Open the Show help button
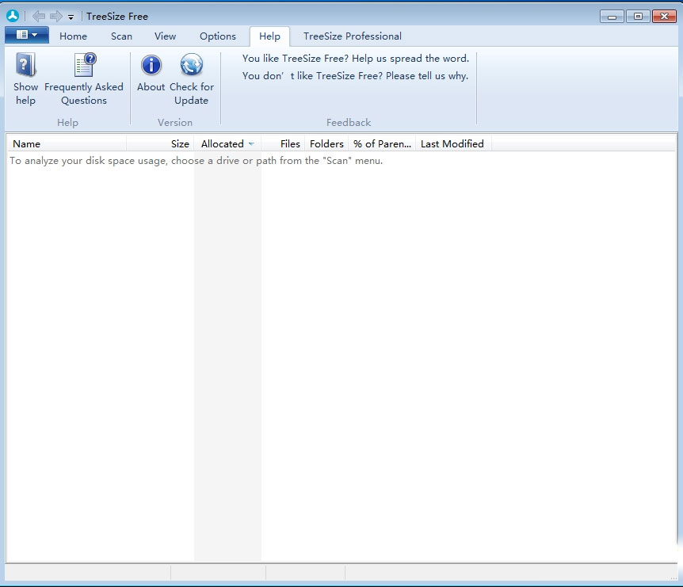Screen dimensions: 683x587 (x=25, y=79)
